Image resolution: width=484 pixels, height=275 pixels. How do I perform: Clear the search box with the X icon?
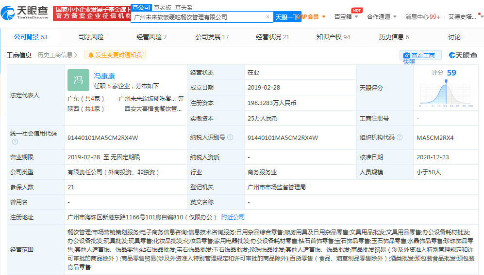[x=267, y=17]
